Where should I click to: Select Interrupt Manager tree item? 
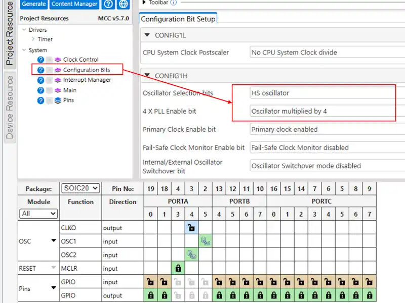click(x=87, y=80)
